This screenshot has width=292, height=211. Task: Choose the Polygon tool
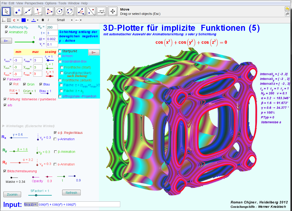(50, 11)
